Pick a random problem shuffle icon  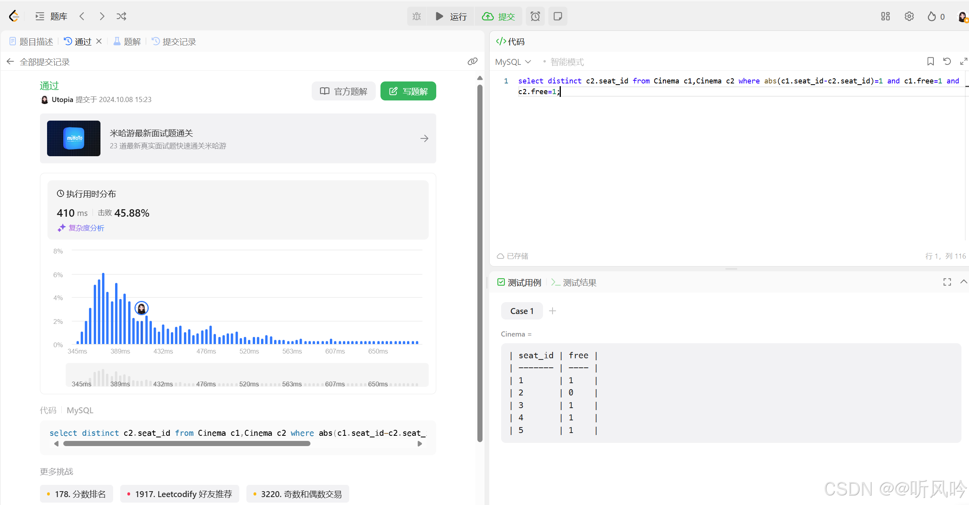point(121,16)
